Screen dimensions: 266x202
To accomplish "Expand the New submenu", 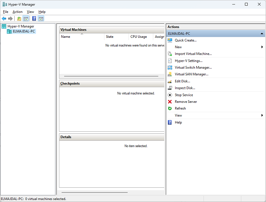I will (x=178, y=47).
